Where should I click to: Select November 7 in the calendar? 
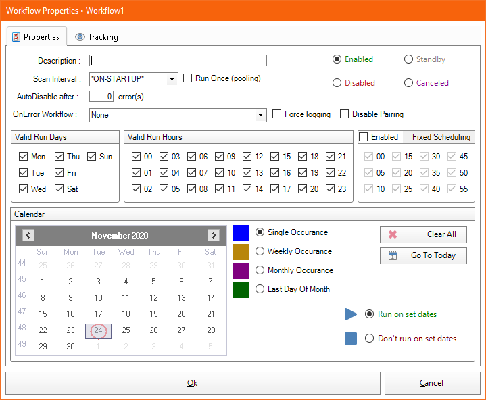(210, 282)
